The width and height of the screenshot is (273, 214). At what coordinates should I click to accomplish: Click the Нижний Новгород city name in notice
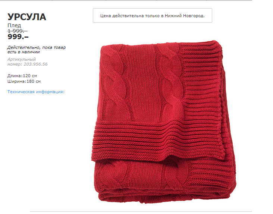[x=184, y=16]
